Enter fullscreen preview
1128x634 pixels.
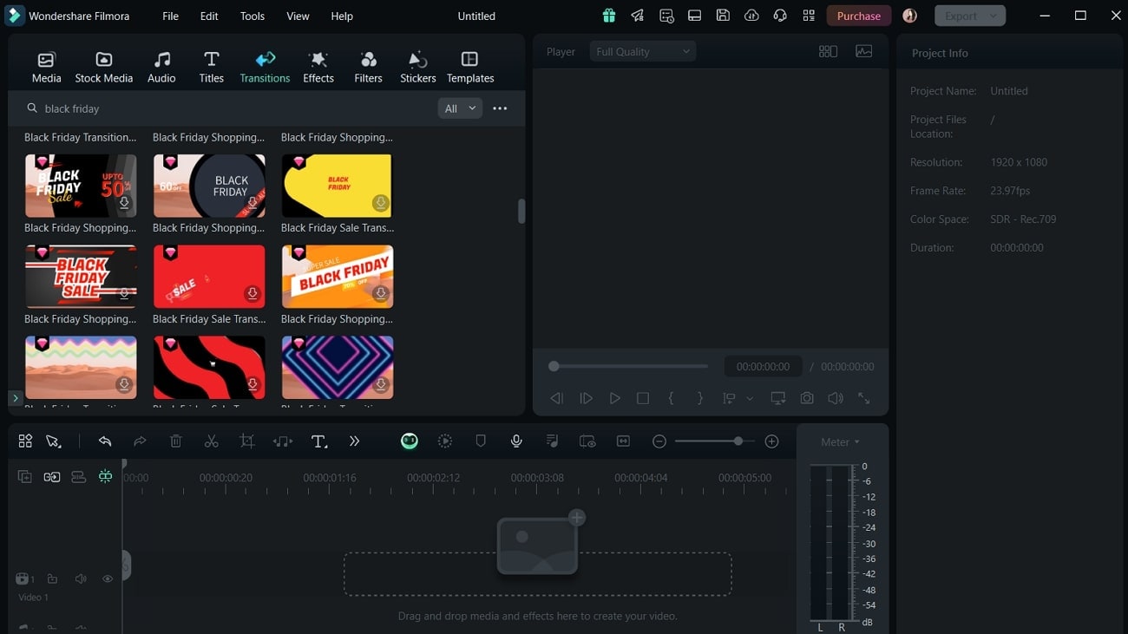864,398
